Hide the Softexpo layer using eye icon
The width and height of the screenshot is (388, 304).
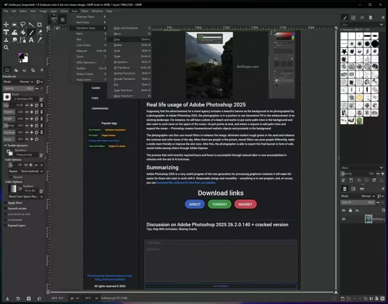[x=344, y=219]
